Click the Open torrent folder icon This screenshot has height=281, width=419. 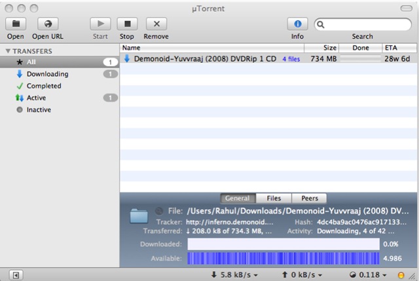coord(16,24)
